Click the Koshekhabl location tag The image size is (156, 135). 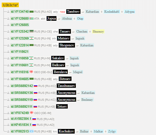112,12
